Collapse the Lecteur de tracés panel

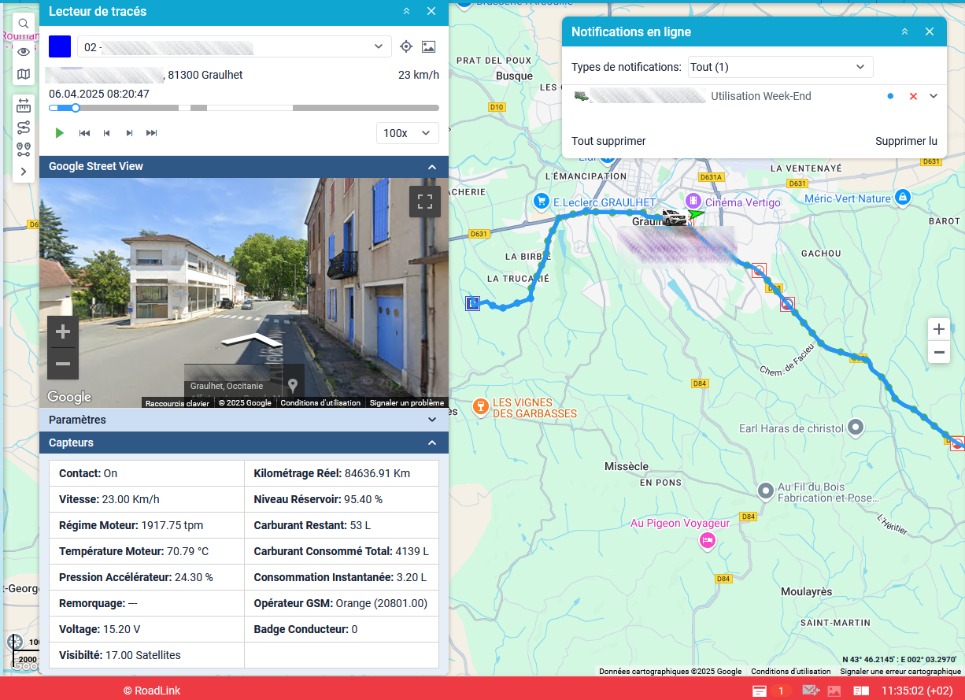coord(406,11)
